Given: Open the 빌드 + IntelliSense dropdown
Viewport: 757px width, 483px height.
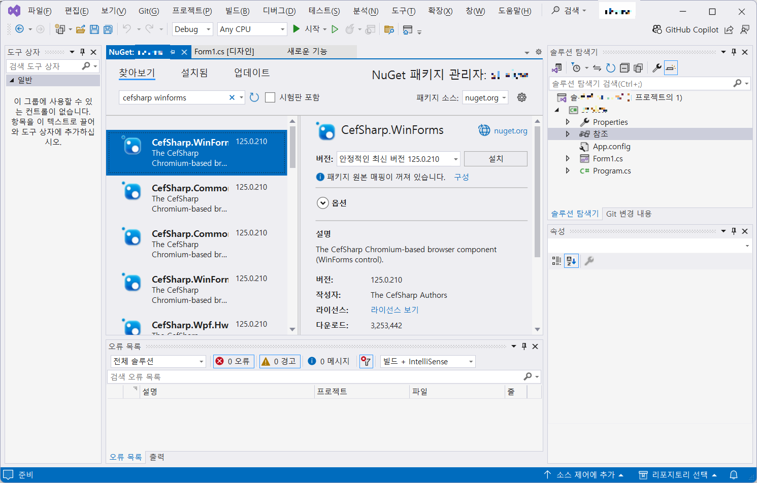Looking at the screenshot, I should pyautogui.click(x=427, y=361).
